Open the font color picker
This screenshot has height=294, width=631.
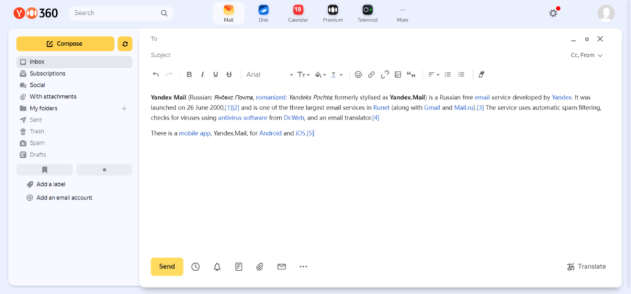(x=336, y=75)
